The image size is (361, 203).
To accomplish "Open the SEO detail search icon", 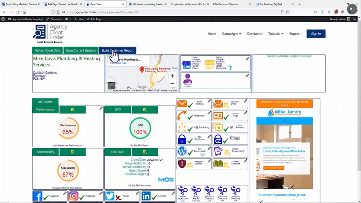I will click(145, 110).
